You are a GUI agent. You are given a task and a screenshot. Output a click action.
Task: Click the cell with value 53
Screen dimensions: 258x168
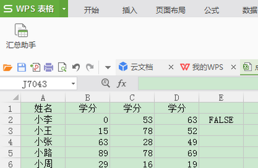(132, 119)
